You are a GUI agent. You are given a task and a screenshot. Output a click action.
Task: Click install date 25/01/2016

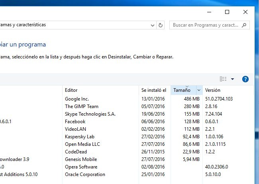point(153,174)
